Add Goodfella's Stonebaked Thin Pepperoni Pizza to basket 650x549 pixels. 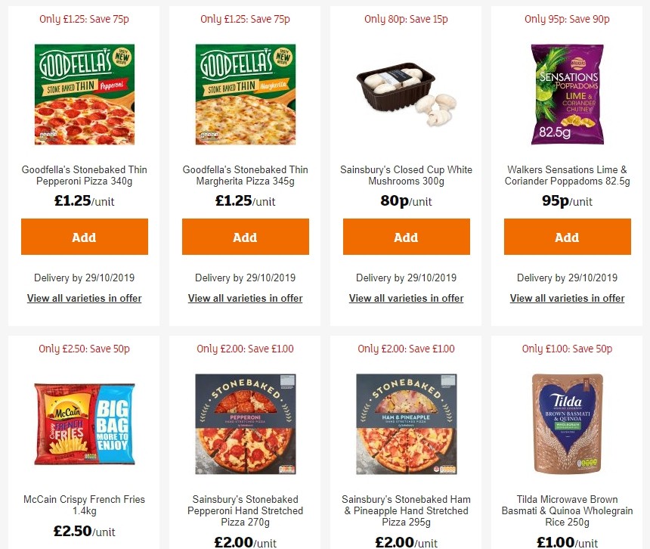(84, 237)
